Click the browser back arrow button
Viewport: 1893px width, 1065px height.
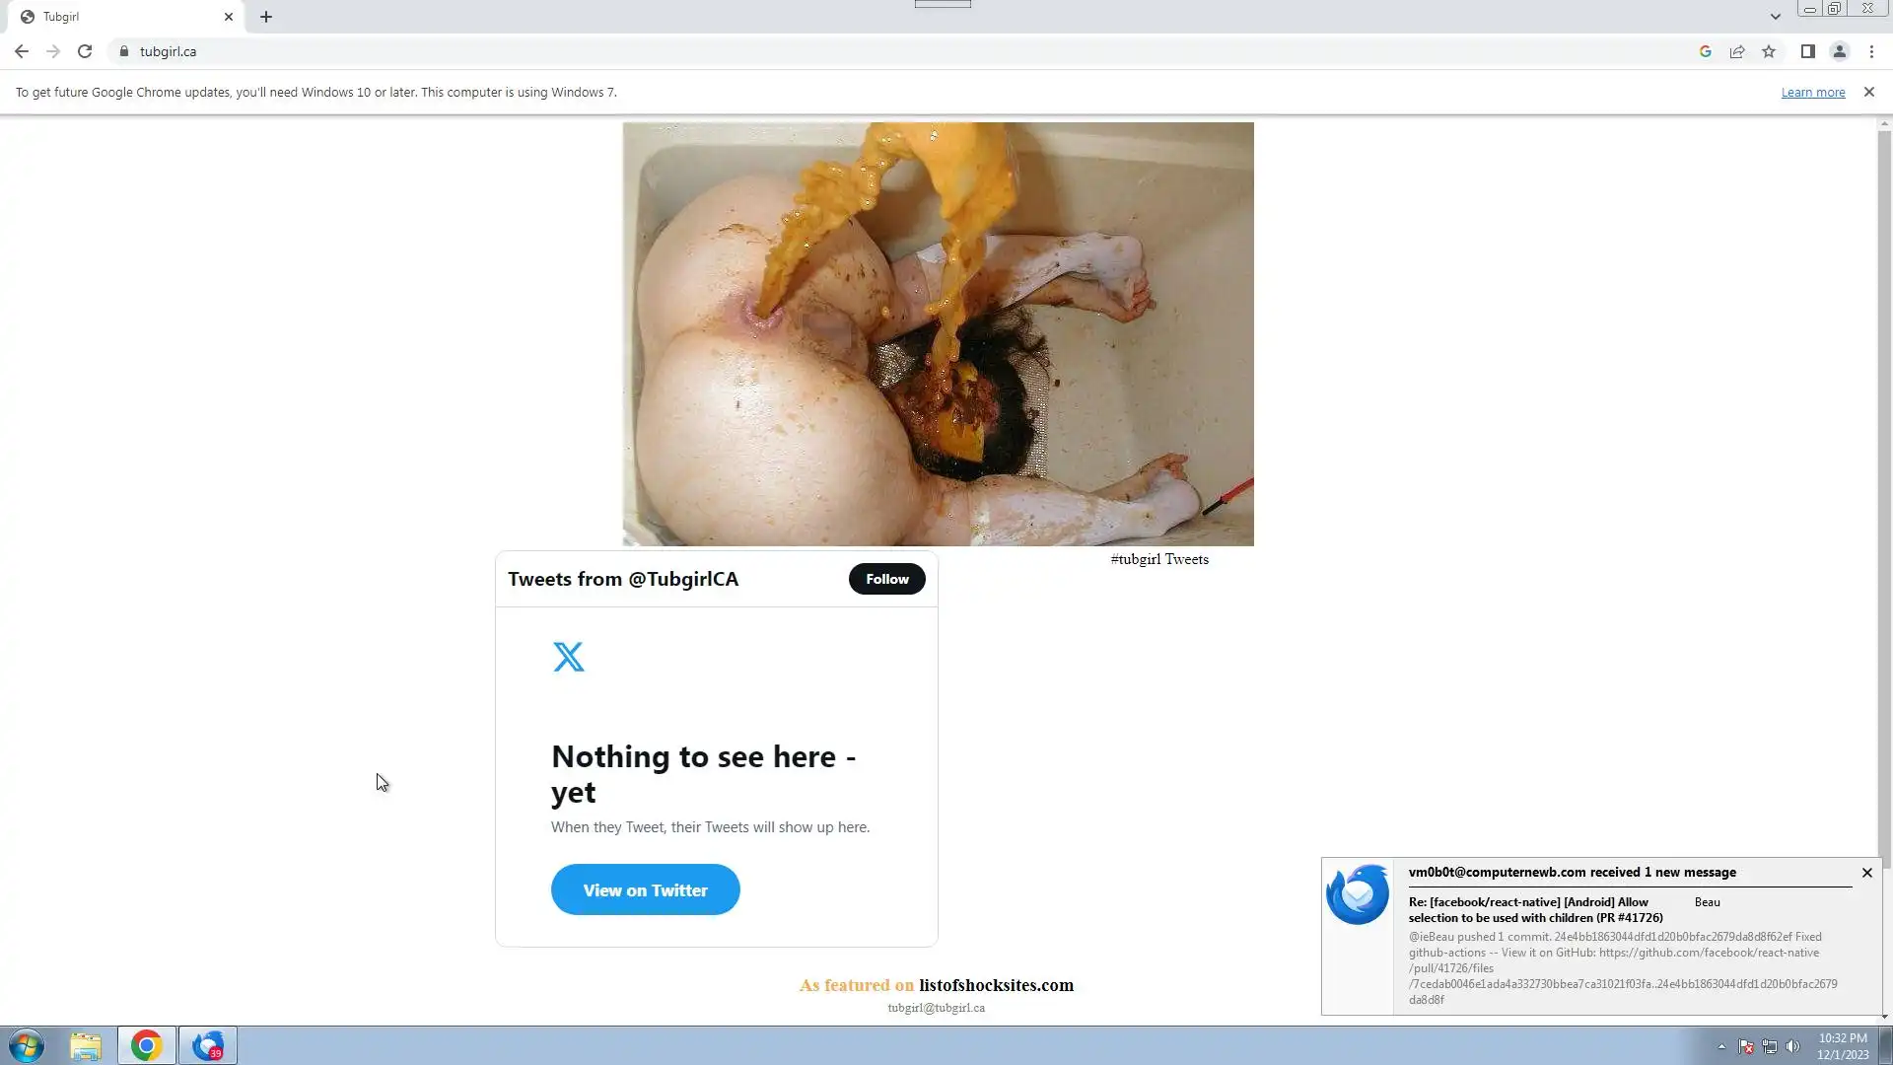click(x=22, y=51)
